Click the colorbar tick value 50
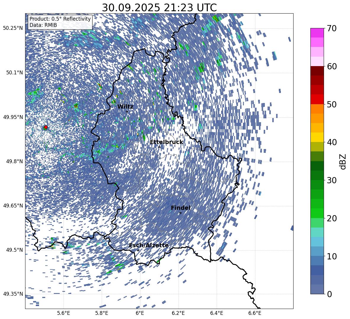Viewport: 350px width, 319px height. pyautogui.click(x=332, y=104)
